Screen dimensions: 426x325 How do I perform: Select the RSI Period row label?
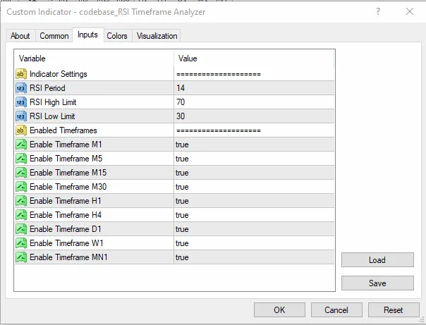click(47, 88)
